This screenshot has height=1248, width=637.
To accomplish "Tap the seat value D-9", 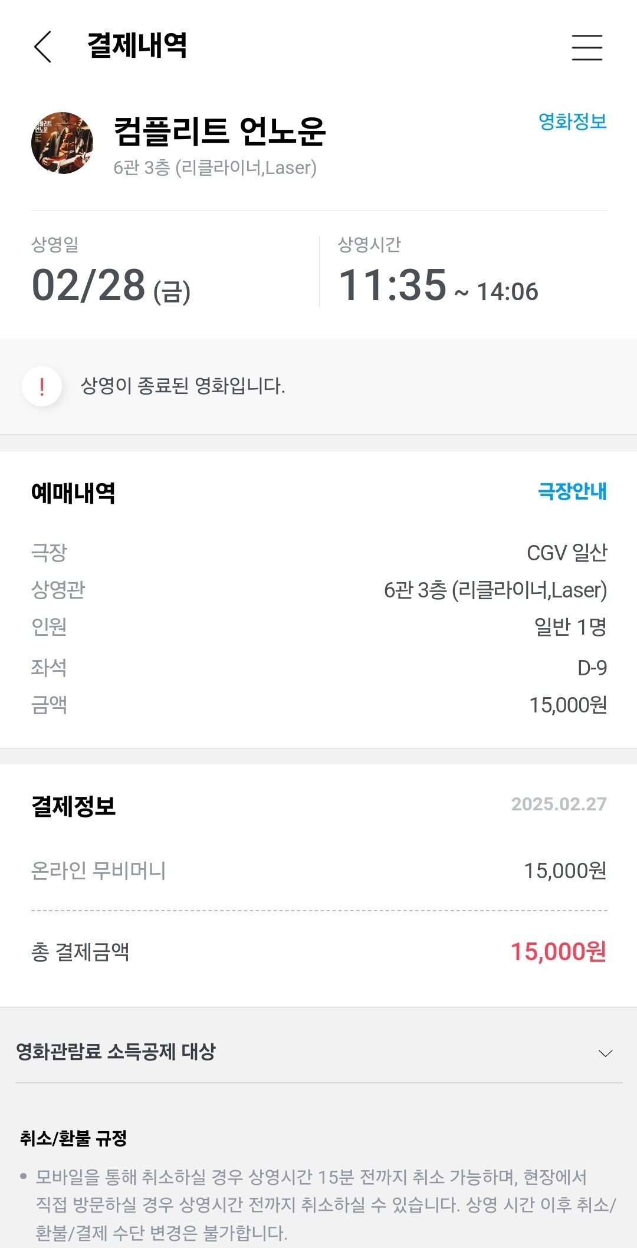I will (x=592, y=668).
